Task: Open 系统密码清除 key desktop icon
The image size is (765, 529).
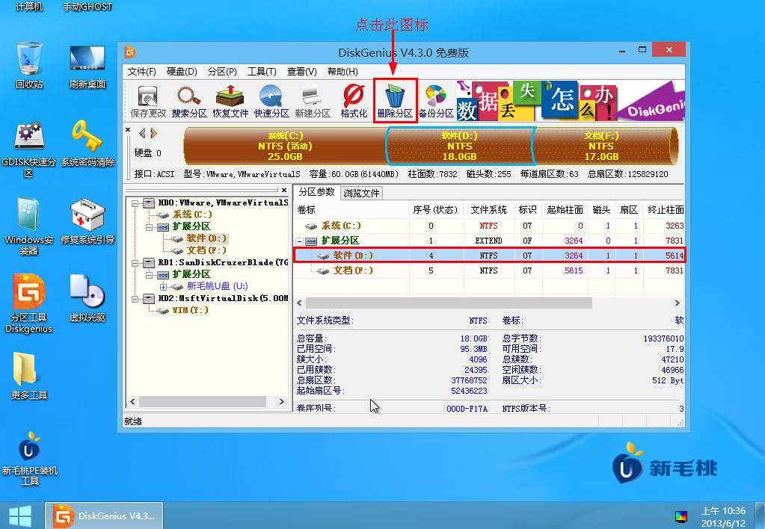Action: point(87,143)
